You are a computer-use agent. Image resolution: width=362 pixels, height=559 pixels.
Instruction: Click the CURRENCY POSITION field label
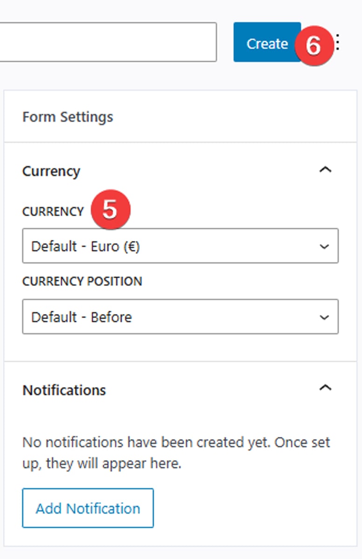click(x=82, y=281)
